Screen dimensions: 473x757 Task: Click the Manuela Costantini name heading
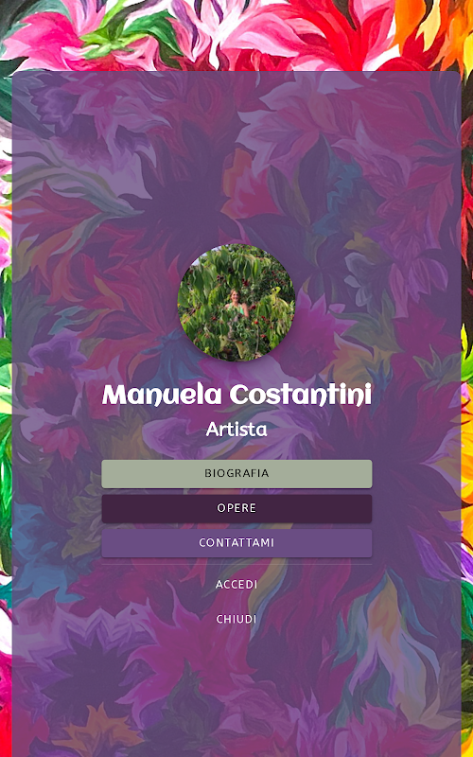[236, 395]
